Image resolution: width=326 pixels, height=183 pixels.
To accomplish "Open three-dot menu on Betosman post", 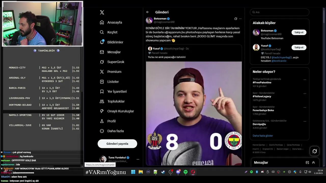I will pos(240,19).
